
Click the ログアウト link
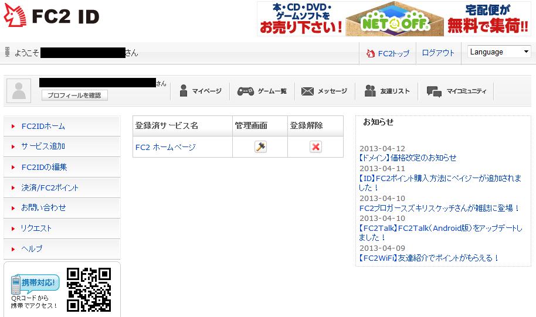(x=438, y=53)
